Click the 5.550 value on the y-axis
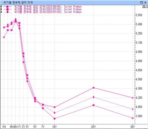This screenshot has height=129, width=148. click(x=139, y=15)
